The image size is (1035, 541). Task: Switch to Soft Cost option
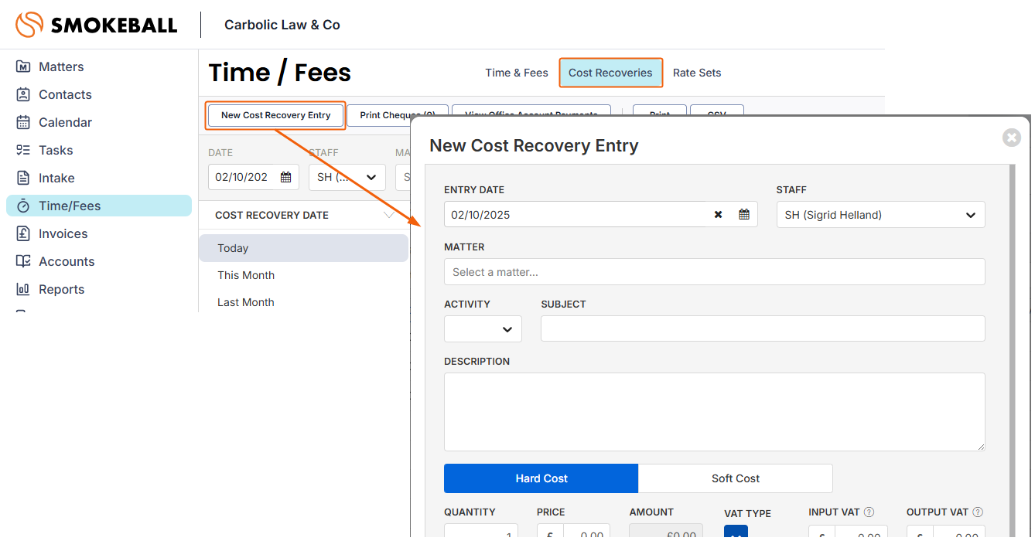click(x=735, y=478)
